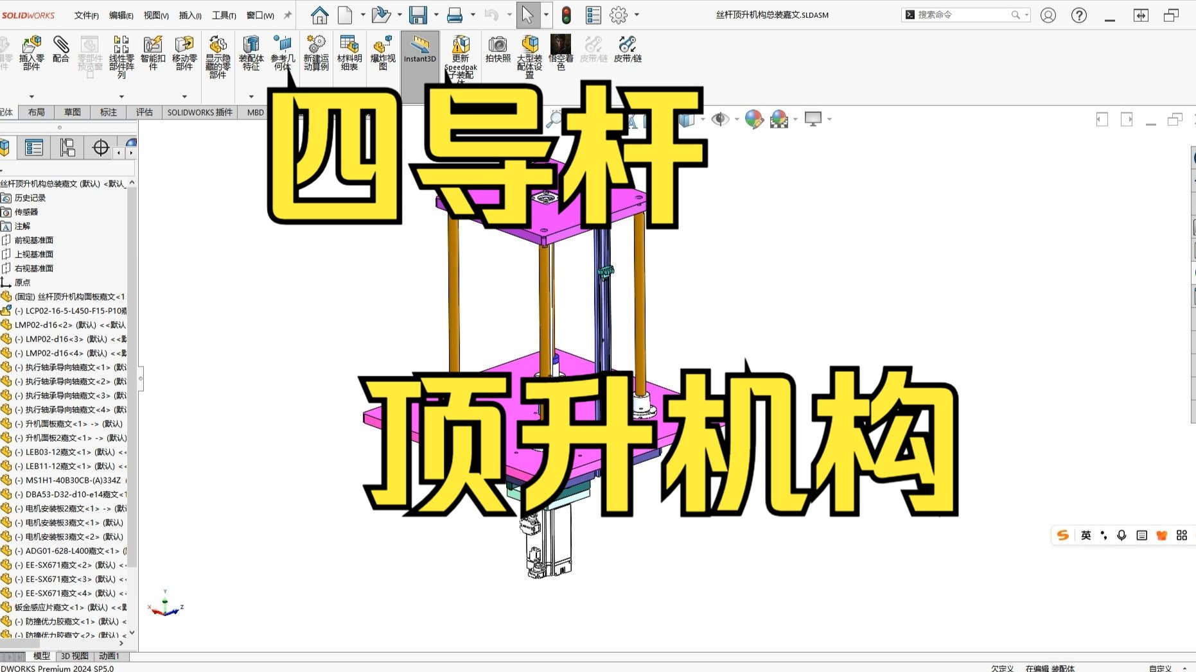This screenshot has width=1196, height=672.
Task: Expand dropdown arrow next to Options gear
Action: (637, 15)
